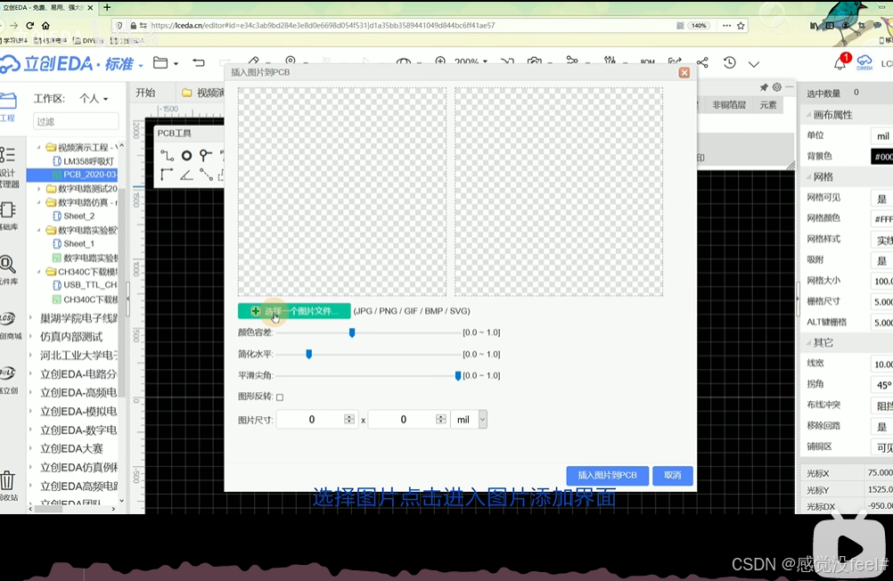
Task: Open the history clock icon
Action: [730, 62]
